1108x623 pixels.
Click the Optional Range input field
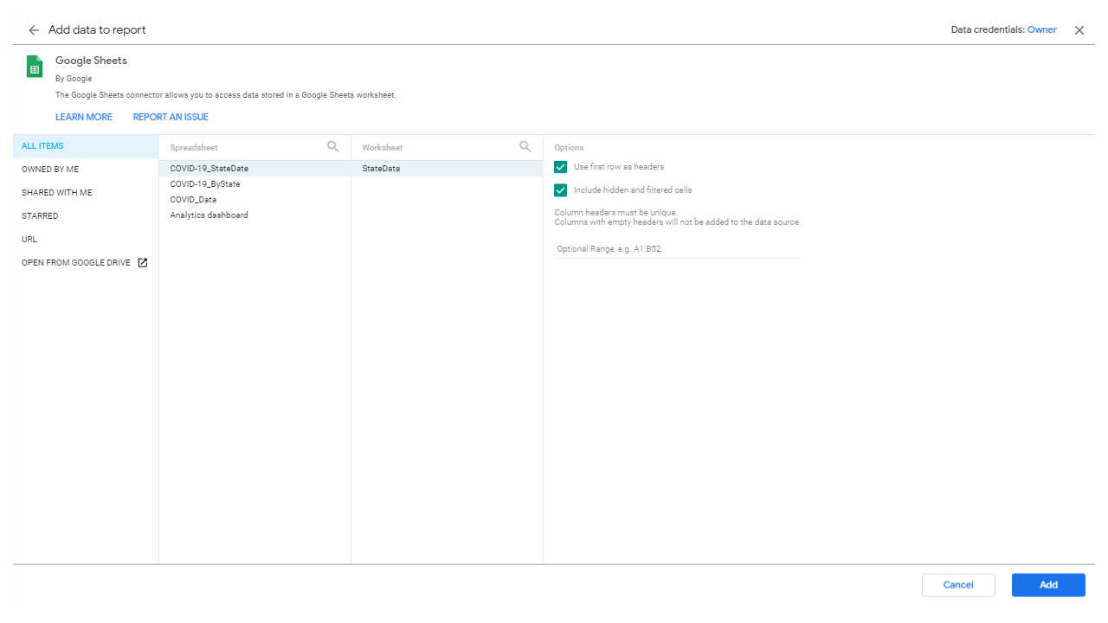(677, 249)
